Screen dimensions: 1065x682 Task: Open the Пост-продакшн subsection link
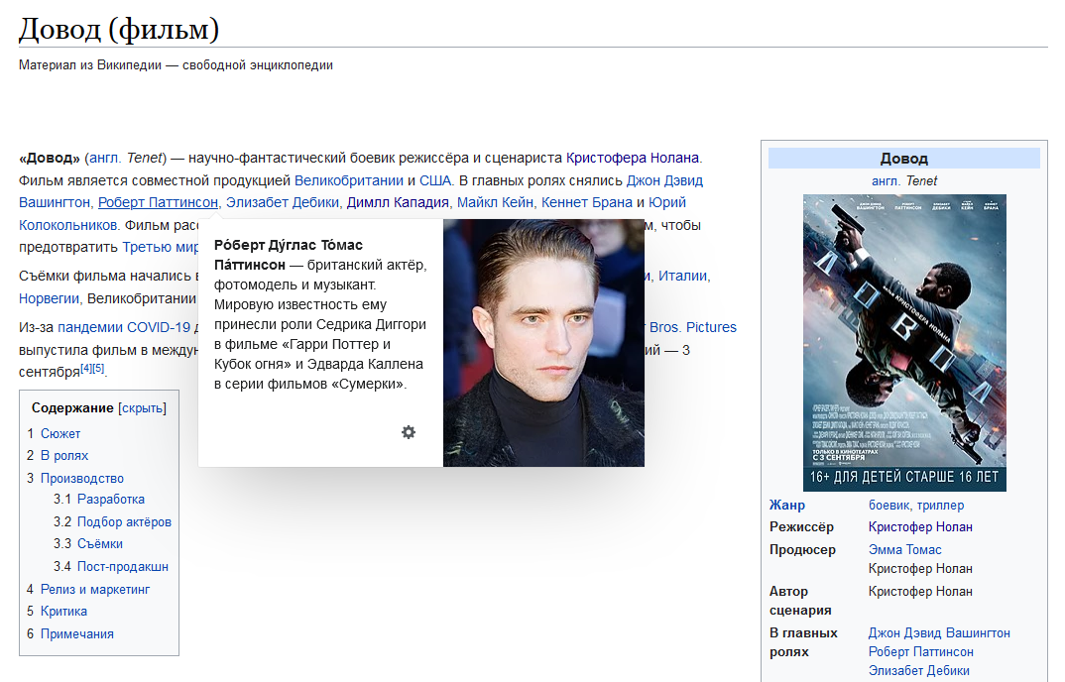coord(123,567)
